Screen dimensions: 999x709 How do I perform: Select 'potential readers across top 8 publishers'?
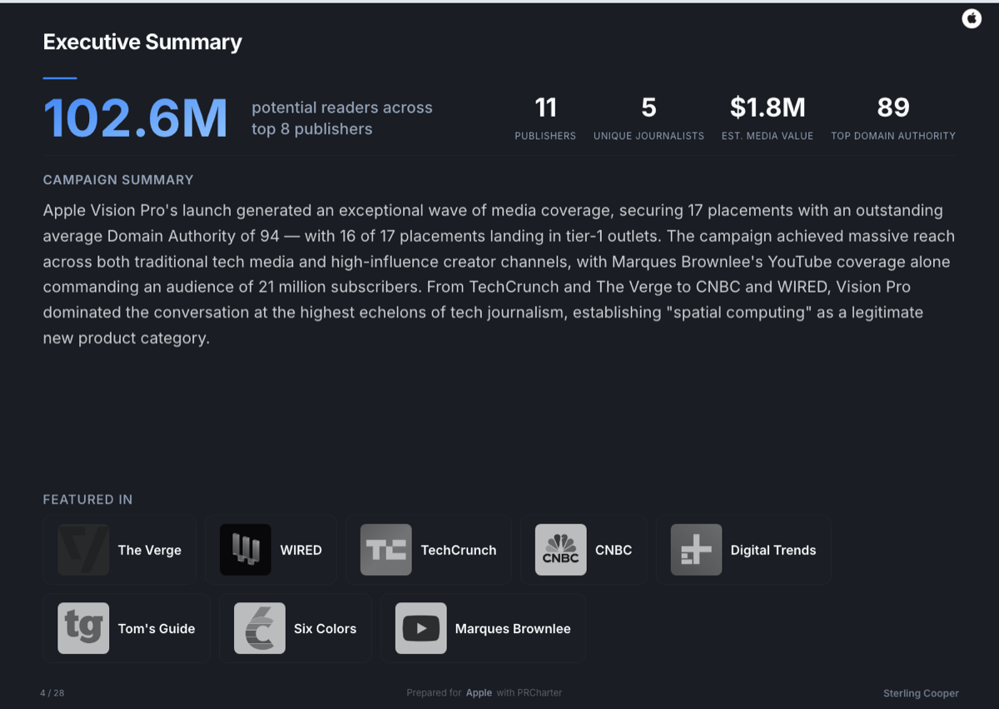(x=342, y=118)
